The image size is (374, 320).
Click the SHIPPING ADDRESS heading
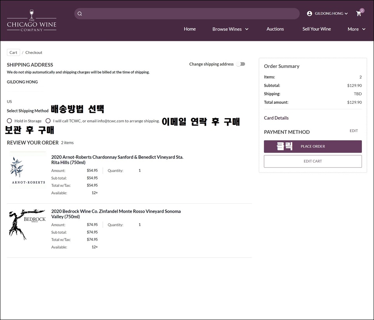pos(30,65)
